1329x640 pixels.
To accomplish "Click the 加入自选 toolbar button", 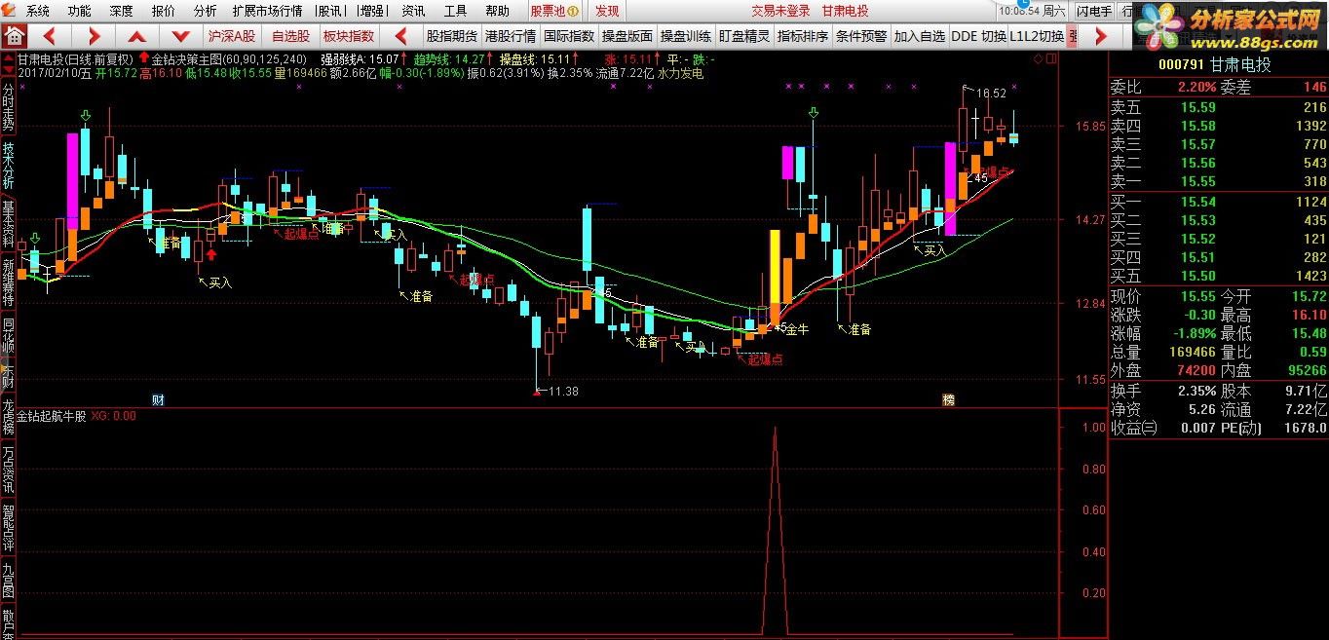I will coord(920,36).
